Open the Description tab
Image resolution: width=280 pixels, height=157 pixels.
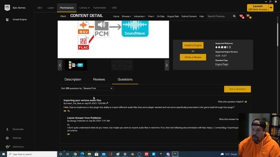pyautogui.click(x=73, y=79)
